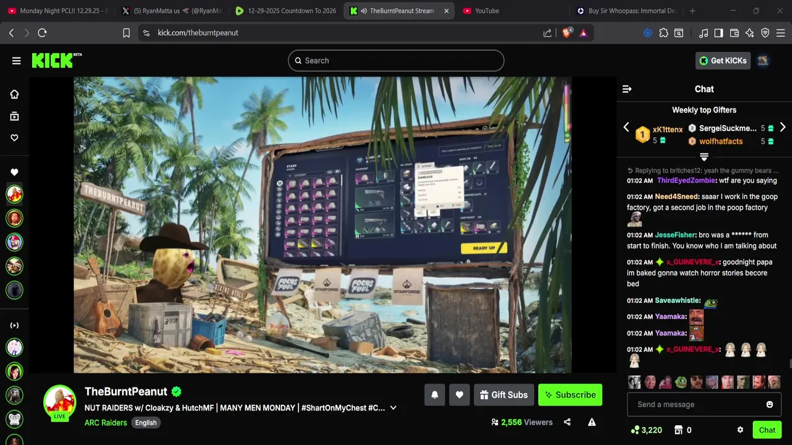Open Following heart icon in sidebar
Viewport: 792px width, 445px height.
(14, 138)
